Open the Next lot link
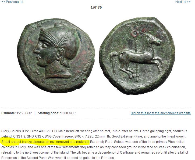 click(x=183, y=2)
